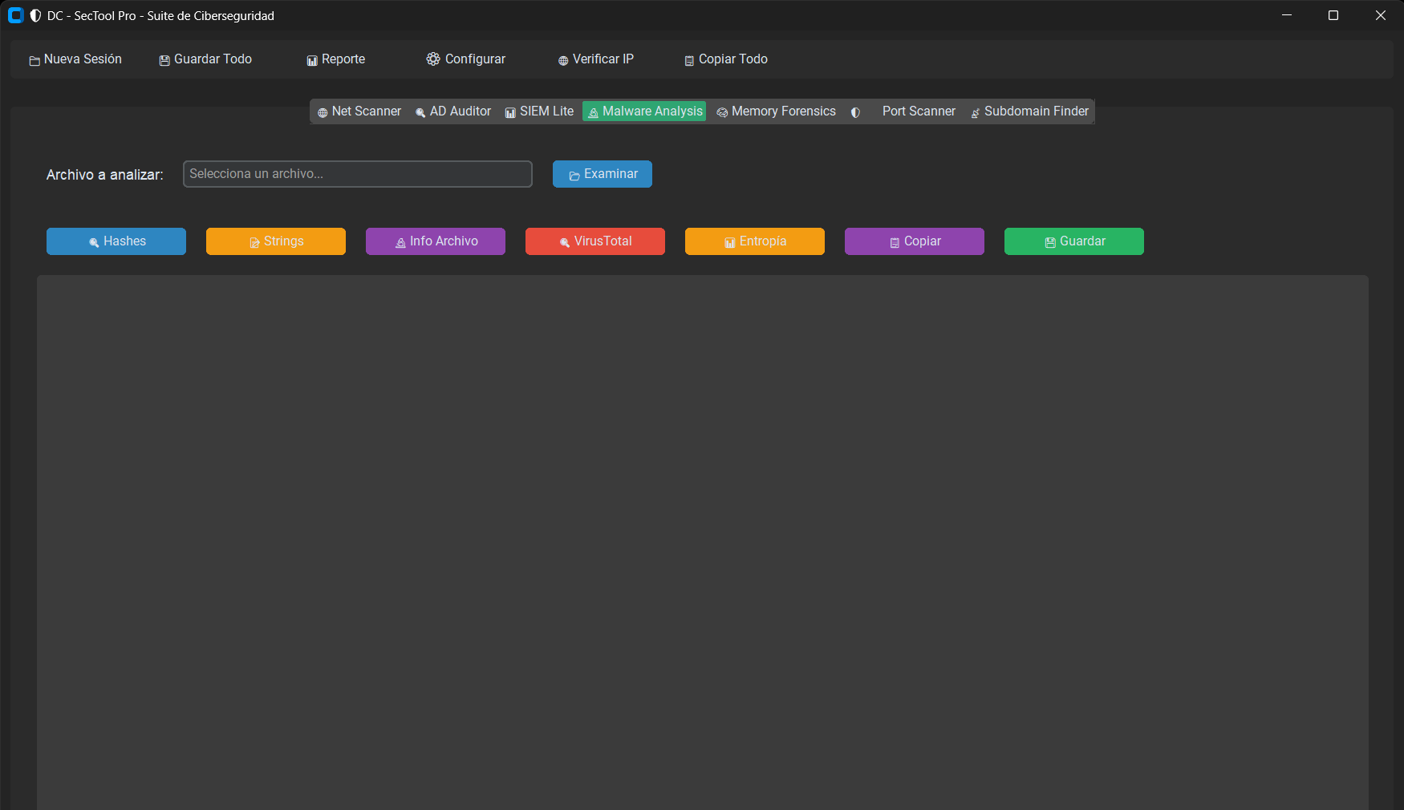Click the Archivo a analizar label

tap(105, 175)
